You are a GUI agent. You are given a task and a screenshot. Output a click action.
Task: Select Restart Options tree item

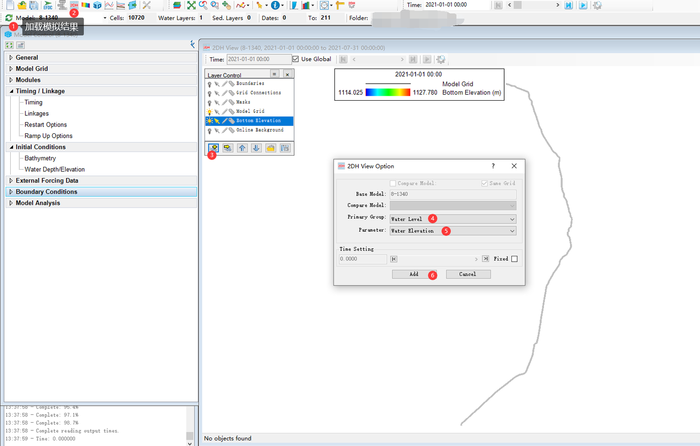click(x=46, y=125)
